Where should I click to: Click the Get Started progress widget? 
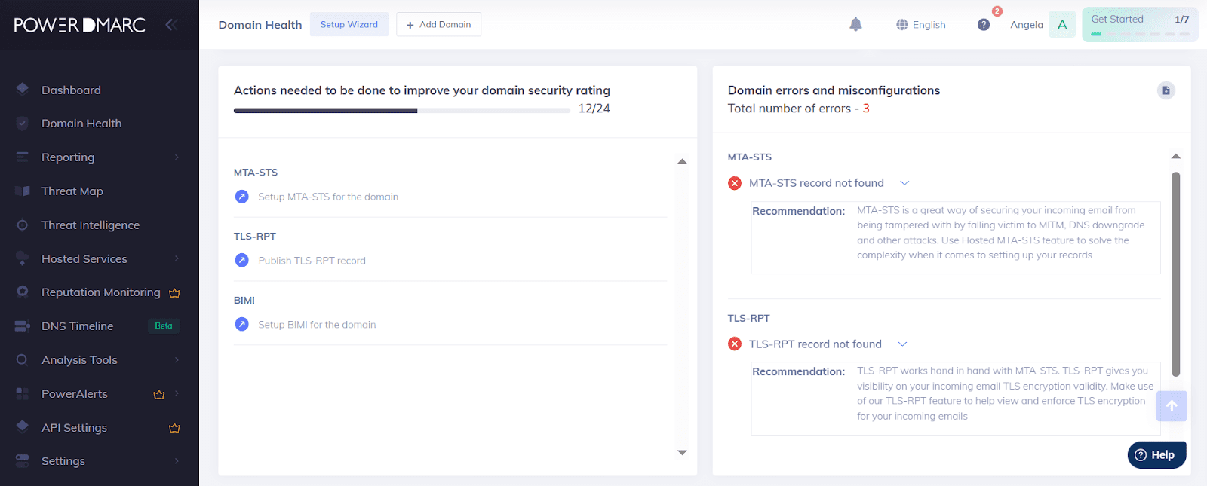coord(1139,25)
